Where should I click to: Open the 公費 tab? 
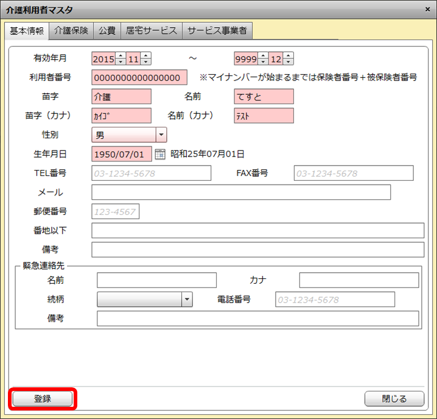coord(107,30)
